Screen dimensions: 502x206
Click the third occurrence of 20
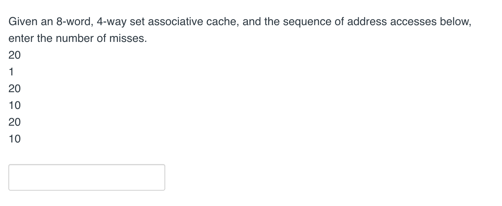pos(14,122)
